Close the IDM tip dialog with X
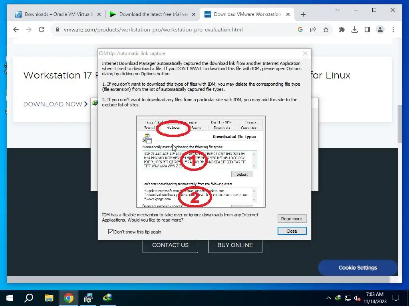The width and height of the screenshot is (409, 306). pyautogui.click(x=305, y=53)
